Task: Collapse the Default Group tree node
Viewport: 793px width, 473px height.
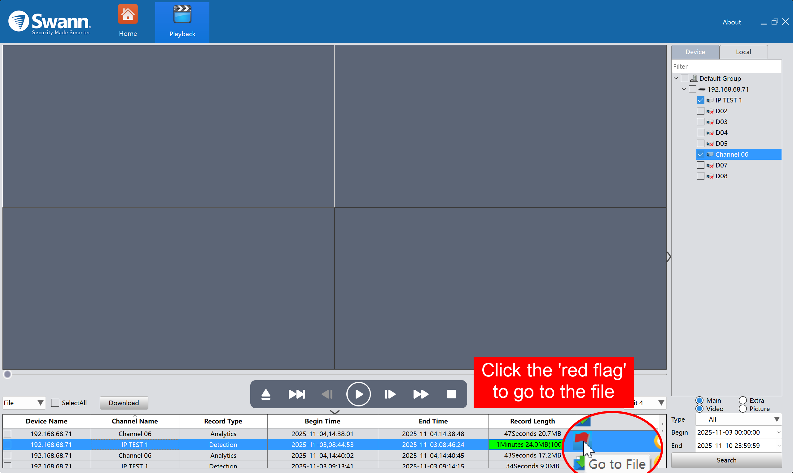Action: pos(676,78)
